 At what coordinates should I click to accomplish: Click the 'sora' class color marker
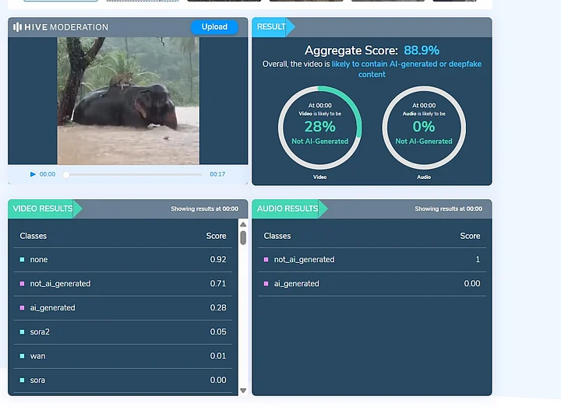(22, 380)
